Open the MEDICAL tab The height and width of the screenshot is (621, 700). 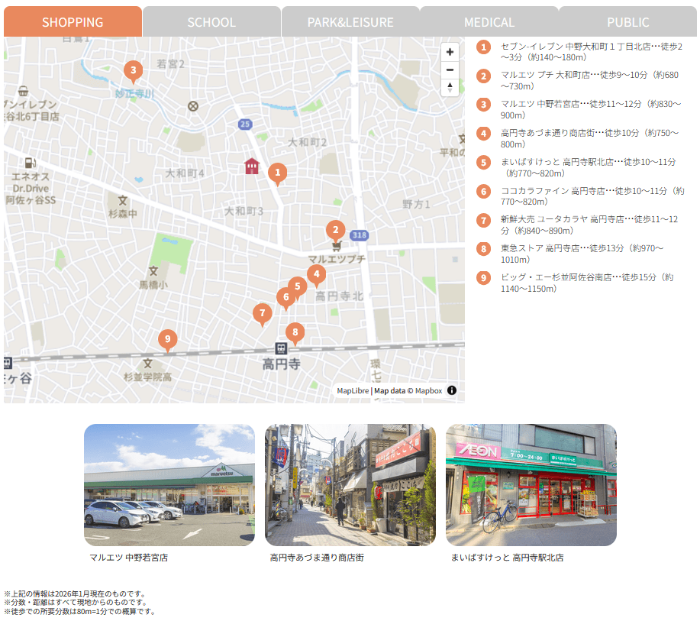tap(489, 21)
